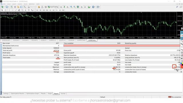Click the No connection status indicator
Viewport: 183px width, 103px height.
175,97
